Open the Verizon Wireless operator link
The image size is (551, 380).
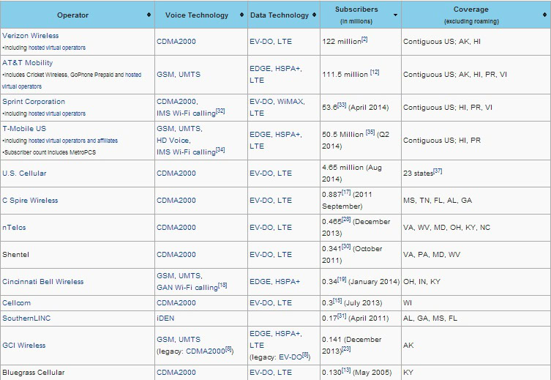tap(31, 35)
